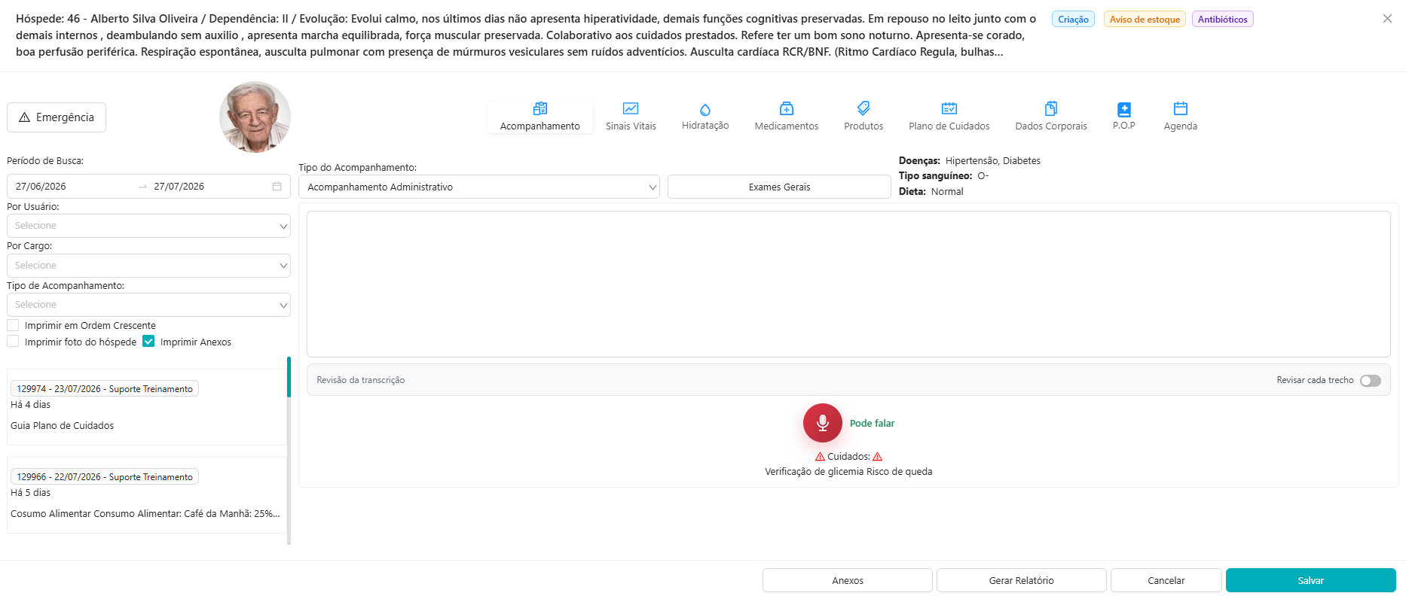The width and height of the screenshot is (1406, 596).
Task: Click the Salvar button
Action: pyautogui.click(x=1311, y=580)
